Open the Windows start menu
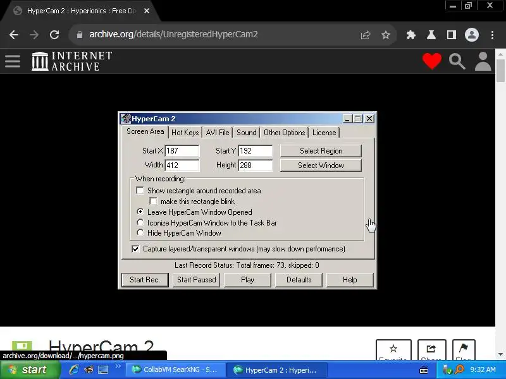This screenshot has width=506, height=379. click(30, 370)
